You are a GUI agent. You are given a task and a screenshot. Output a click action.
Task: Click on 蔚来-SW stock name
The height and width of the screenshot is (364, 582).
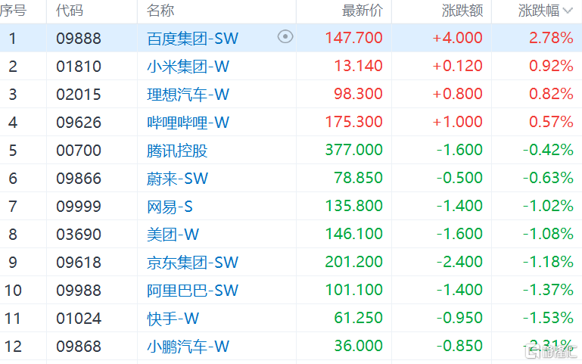(x=177, y=178)
